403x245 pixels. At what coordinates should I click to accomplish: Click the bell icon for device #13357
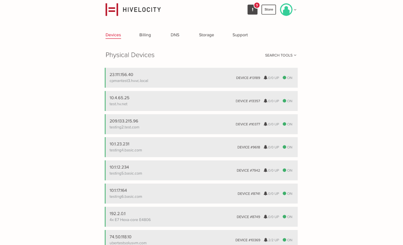pos(265,101)
